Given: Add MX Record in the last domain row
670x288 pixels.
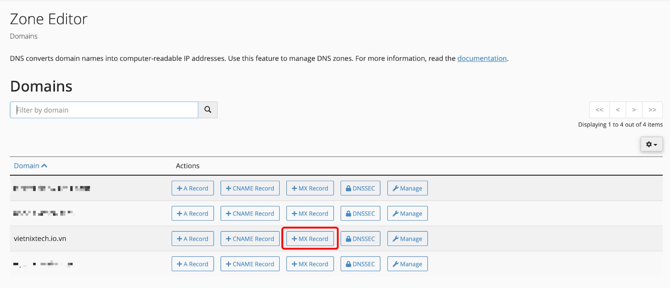Looking at the screenshot, I should (310, 264).
